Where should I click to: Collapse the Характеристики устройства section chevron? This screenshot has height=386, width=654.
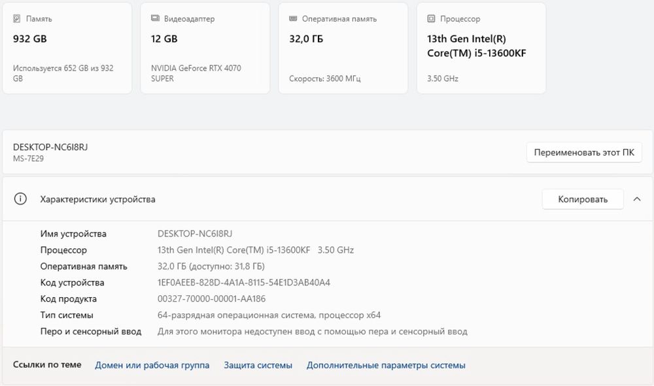[637, 199]
